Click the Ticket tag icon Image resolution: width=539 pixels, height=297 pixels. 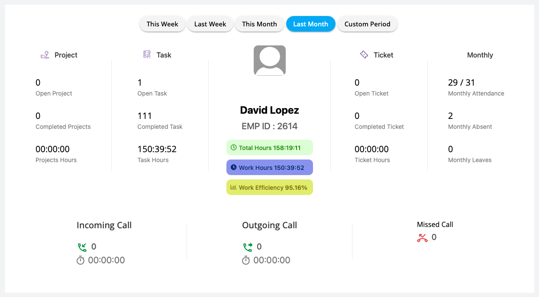tap(364, 54)
